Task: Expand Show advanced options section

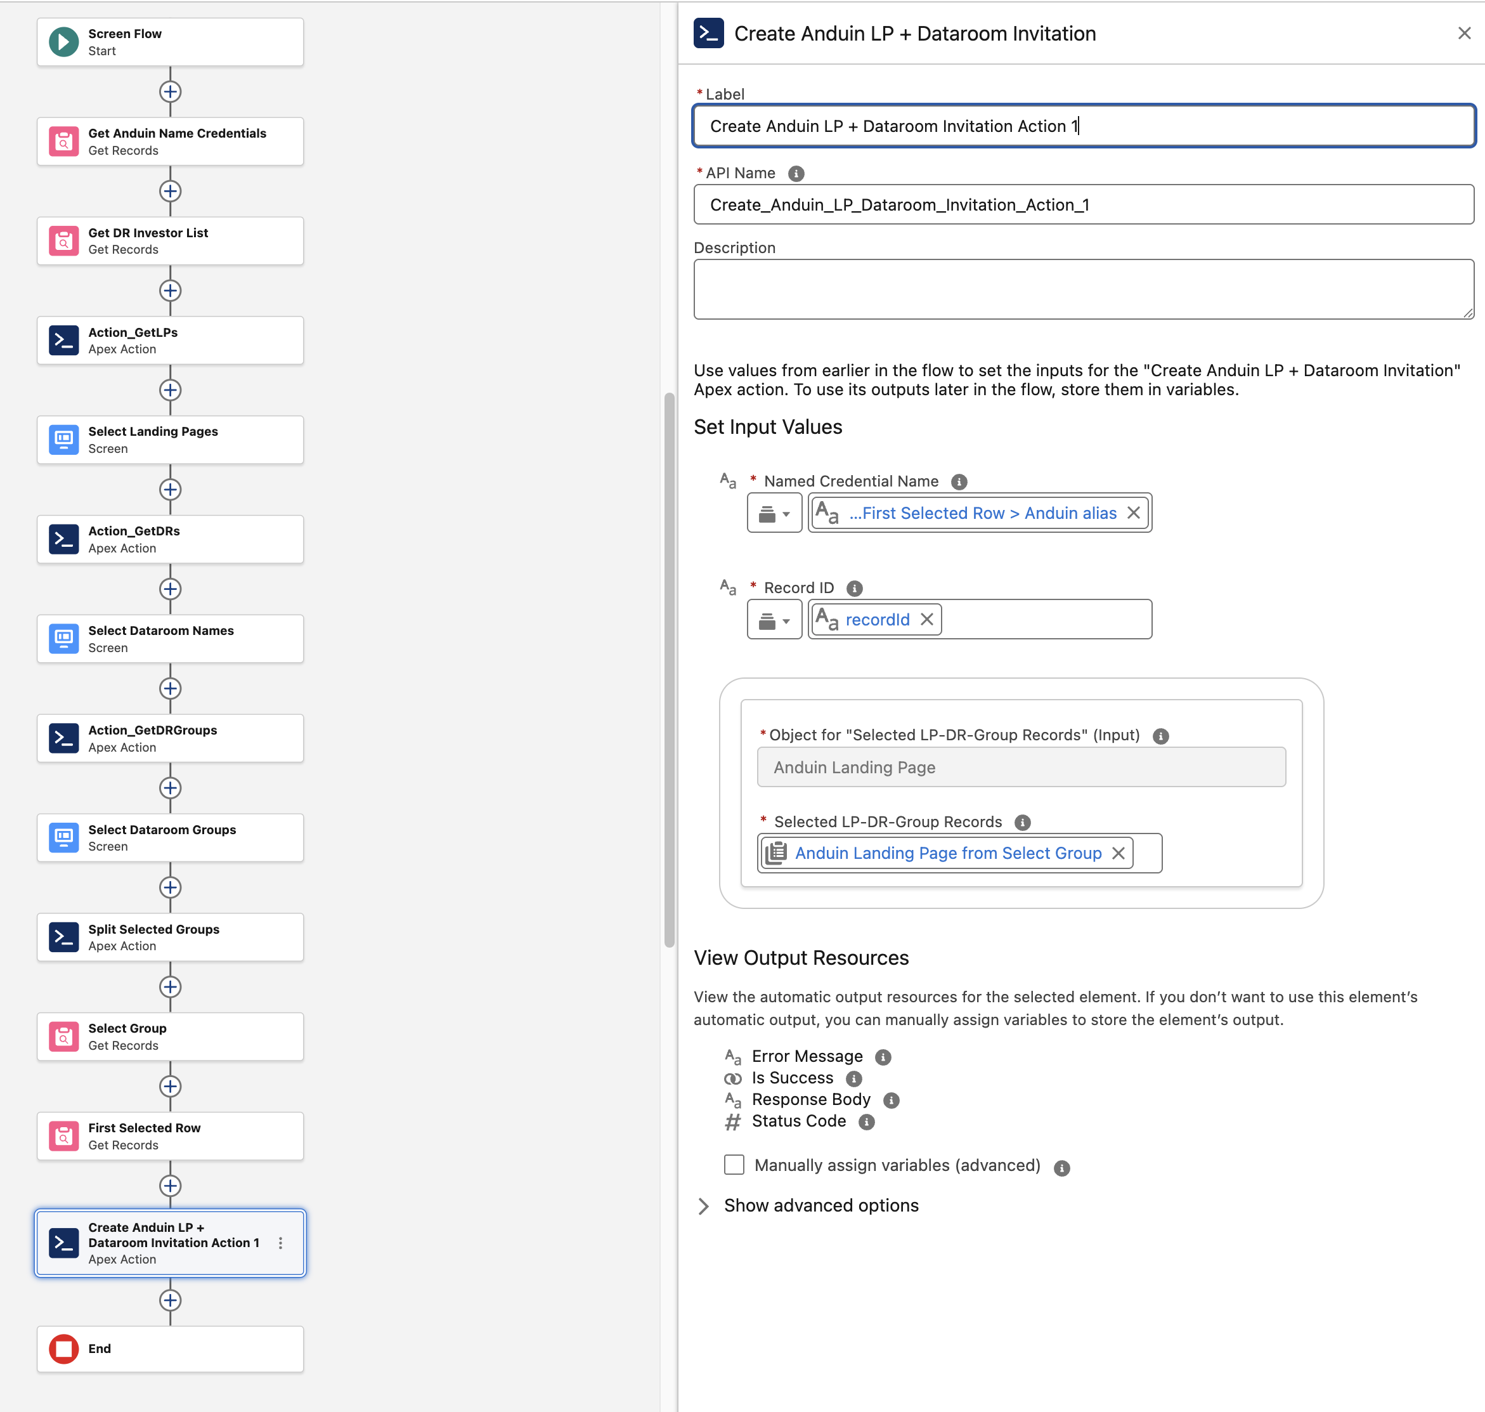Action: [808, 1206]
